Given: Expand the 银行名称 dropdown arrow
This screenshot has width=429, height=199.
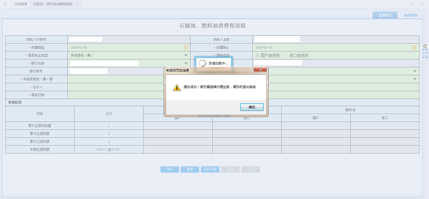Looking at the screenshot, I should (186, 63).
